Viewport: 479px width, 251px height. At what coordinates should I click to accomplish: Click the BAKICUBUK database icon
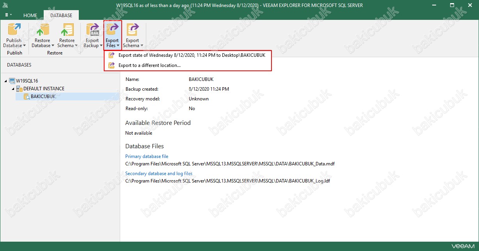point(27,97)
